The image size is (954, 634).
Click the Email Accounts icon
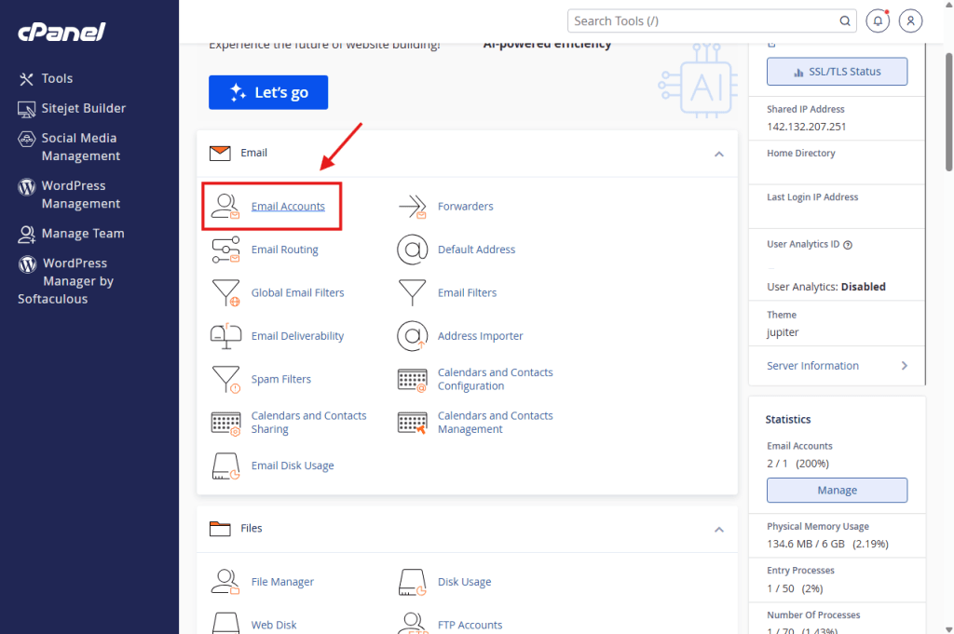(225, 206)
